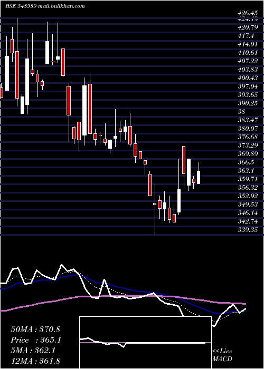Select the 356.32 price level

pyautogui.click(x=248, y=188)
